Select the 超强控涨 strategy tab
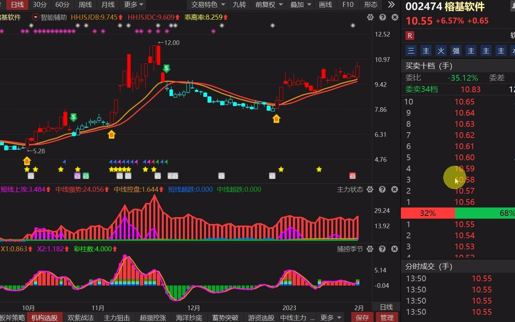This screenshot has height=322, width=515. pyautogui.click(x=153, y=318)
